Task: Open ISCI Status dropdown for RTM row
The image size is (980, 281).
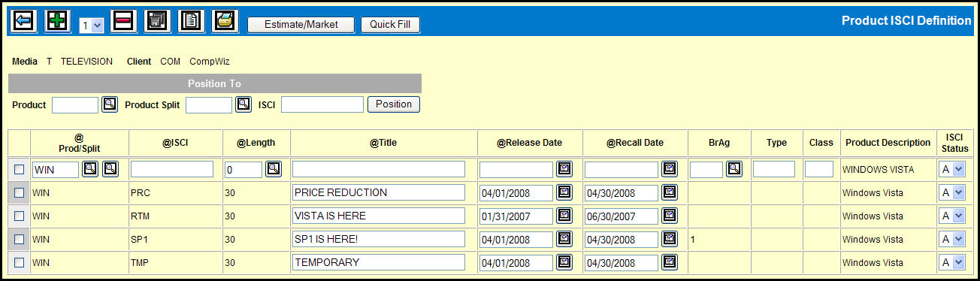Action: point(952,216)
